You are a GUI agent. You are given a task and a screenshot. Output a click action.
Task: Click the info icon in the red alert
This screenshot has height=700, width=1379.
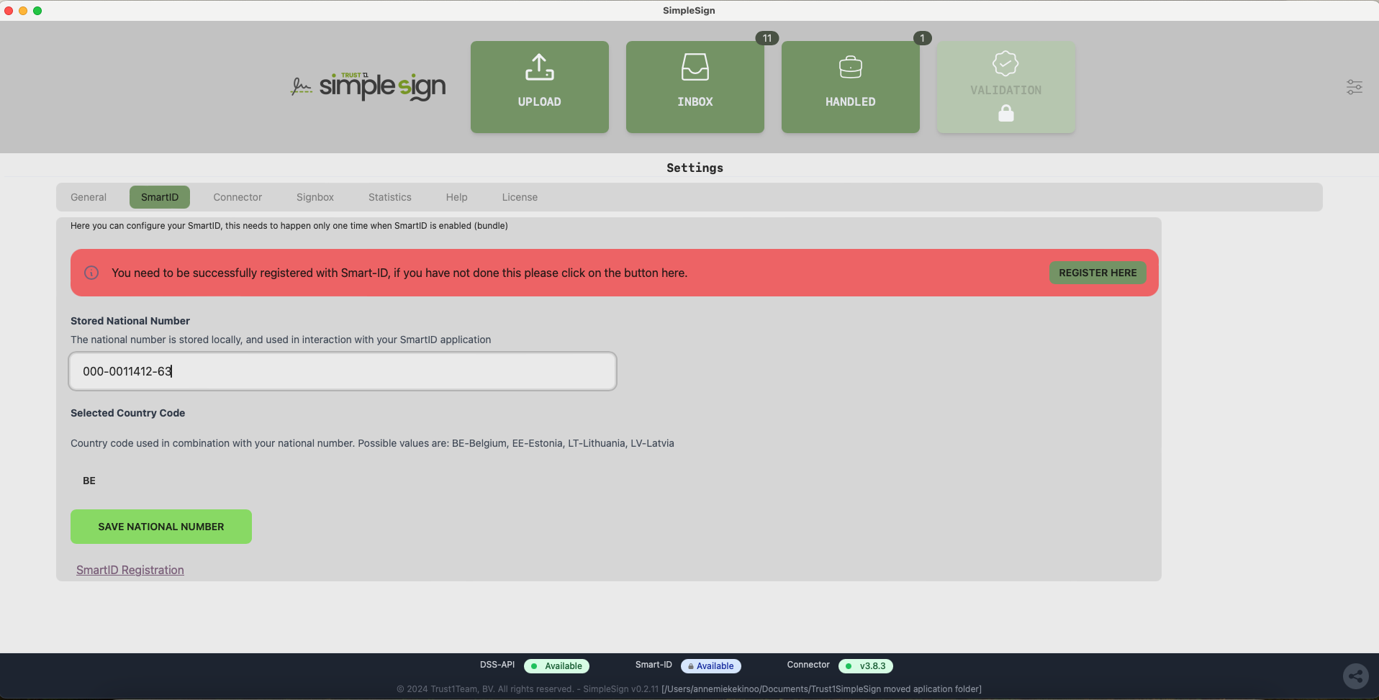click(91, 273)
